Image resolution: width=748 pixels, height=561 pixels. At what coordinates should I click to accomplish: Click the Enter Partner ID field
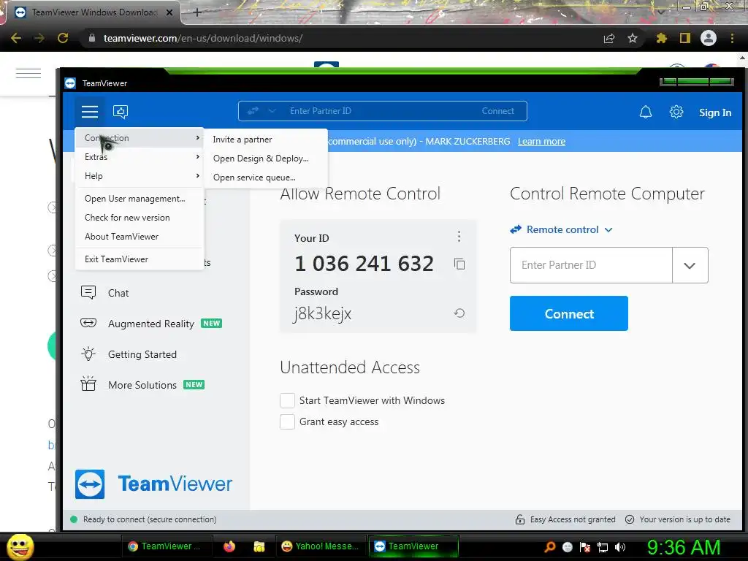pyautogui.click(x=591, y=265)
